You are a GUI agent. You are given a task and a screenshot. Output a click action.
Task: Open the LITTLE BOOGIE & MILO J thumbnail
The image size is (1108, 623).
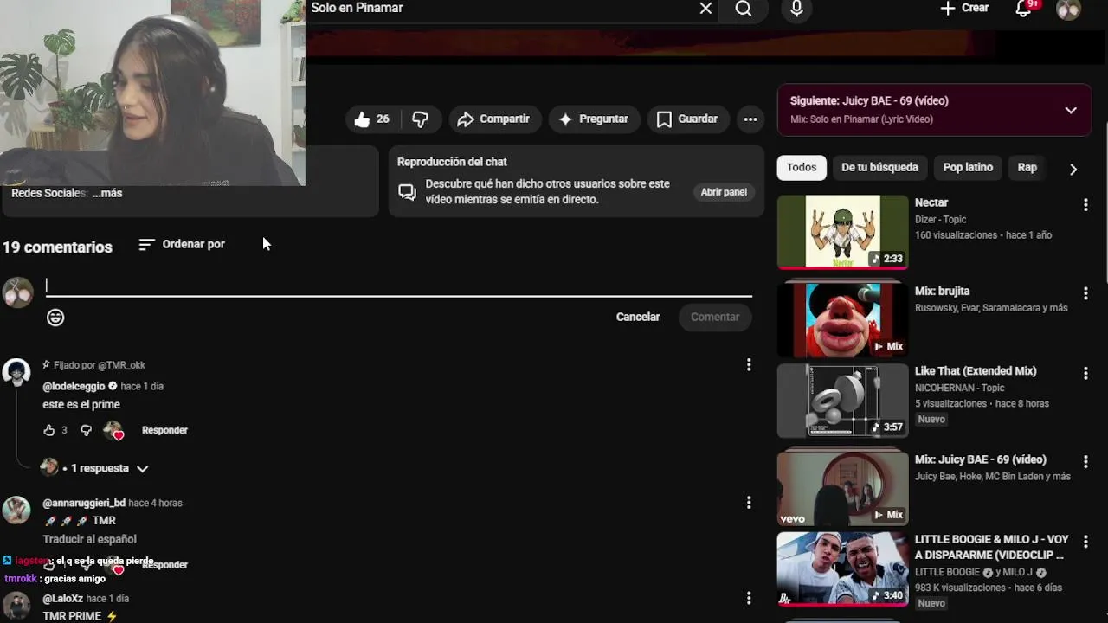[x=842, y=568]
